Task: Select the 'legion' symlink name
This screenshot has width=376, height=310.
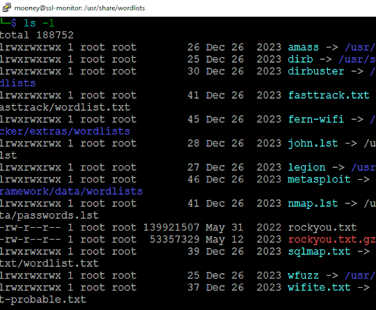Action: [306, 167]
